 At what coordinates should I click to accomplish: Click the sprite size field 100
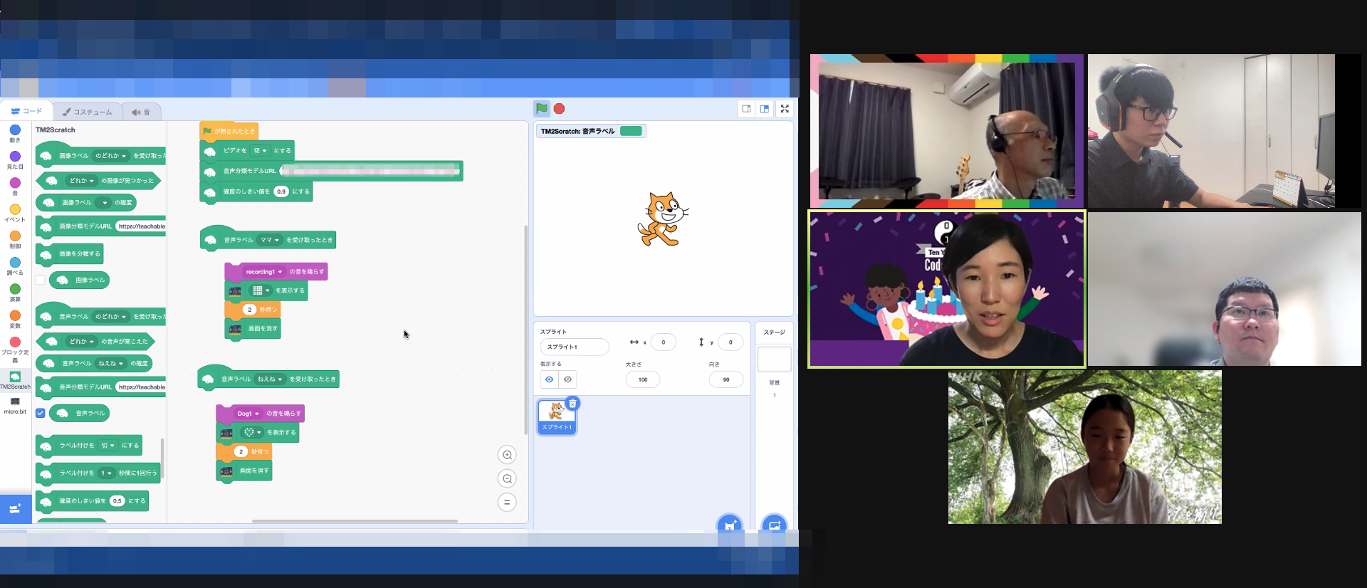click(643, 379)
